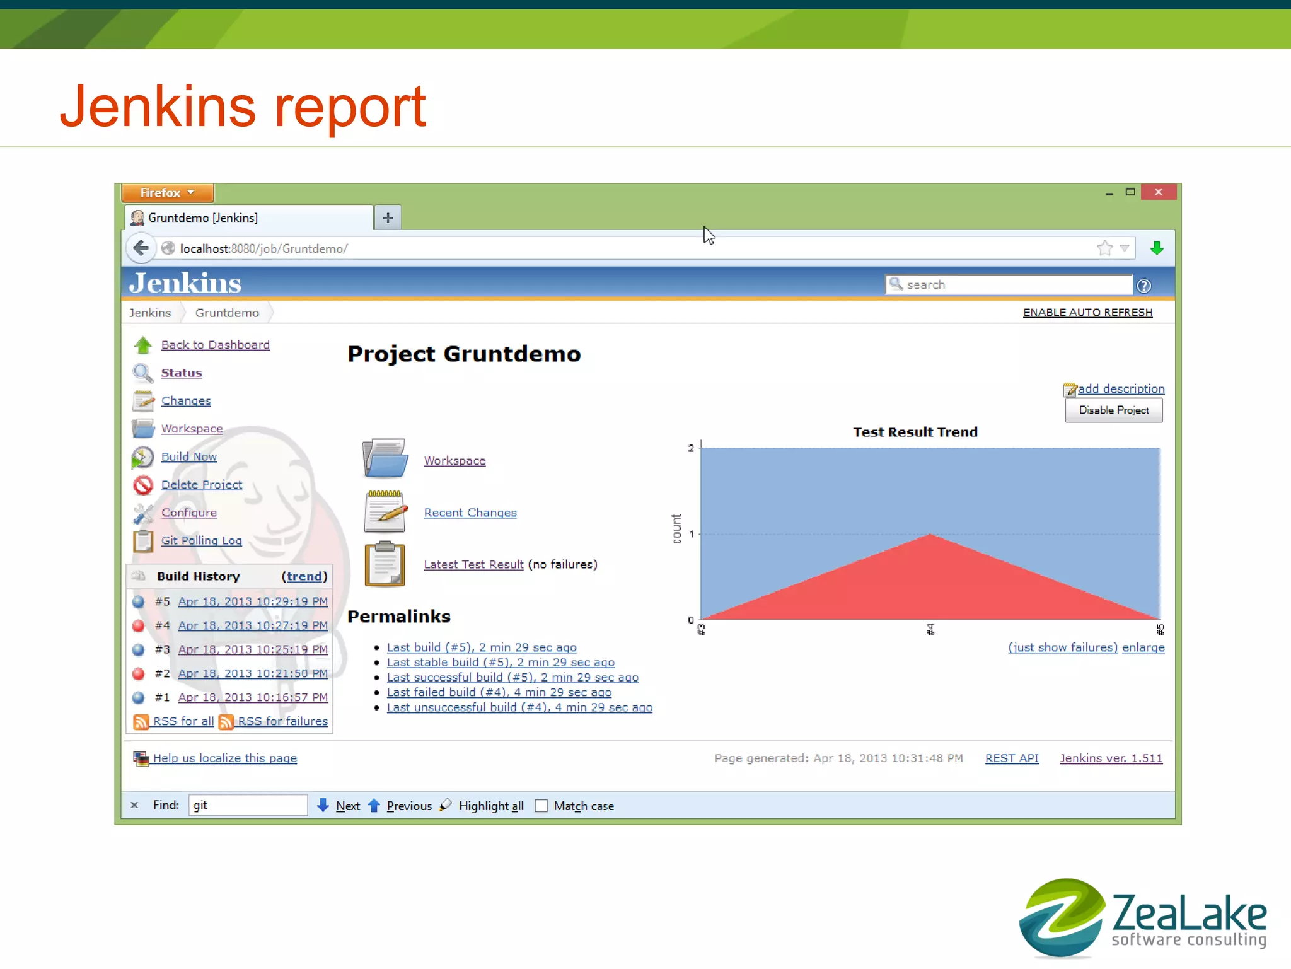The width and height of the screenshot is (1291, 969).
Task: Click the Jenkins logo header text
Action: point(185,283)
